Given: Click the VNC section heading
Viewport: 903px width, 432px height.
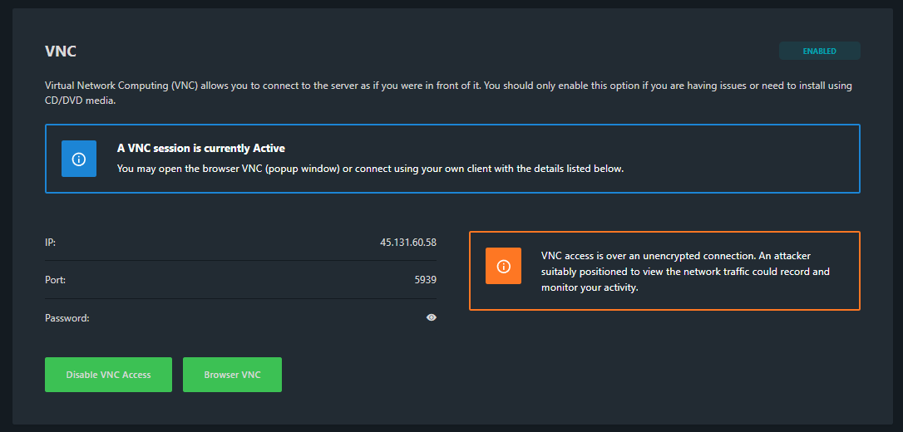Looking at the screenshot, I should point(61,52).
